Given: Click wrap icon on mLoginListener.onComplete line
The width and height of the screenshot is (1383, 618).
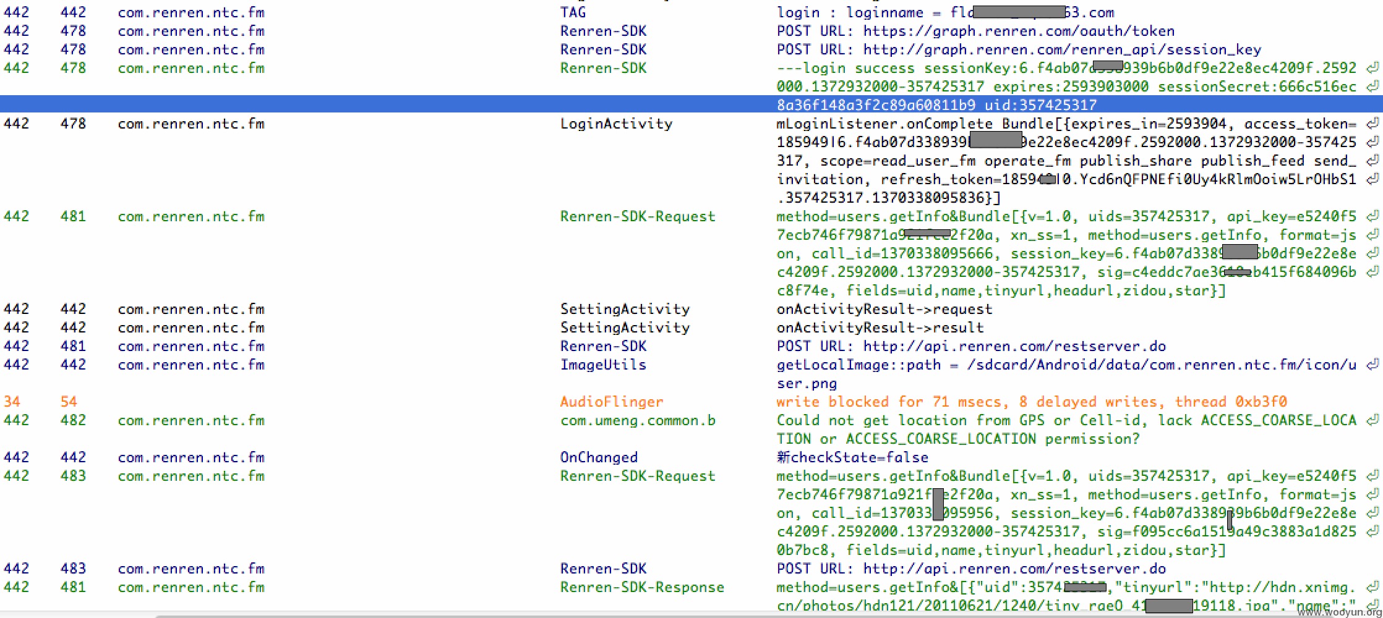Looking at the screenshot, I should pyautogui.click(x=1372, y=124).
